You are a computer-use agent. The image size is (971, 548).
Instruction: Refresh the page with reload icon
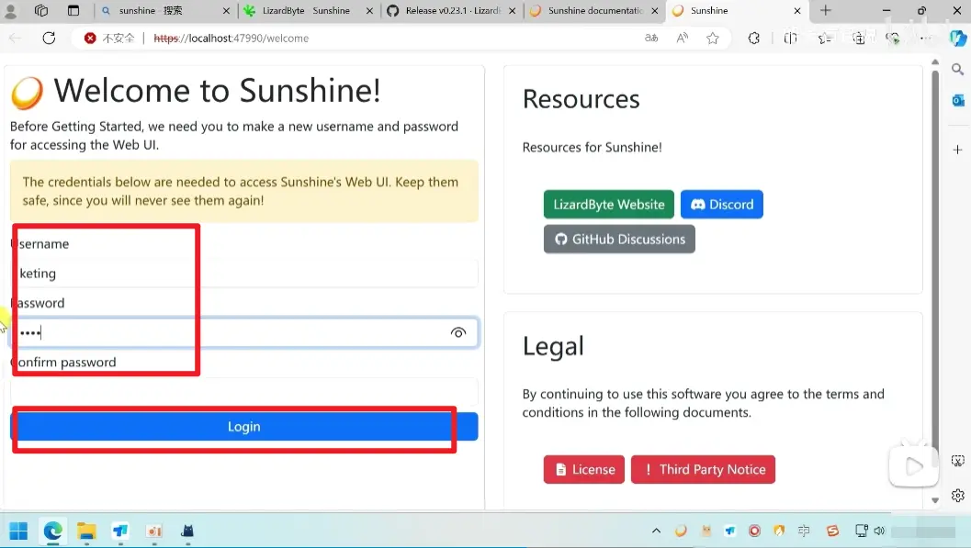(x=50, y=39)
